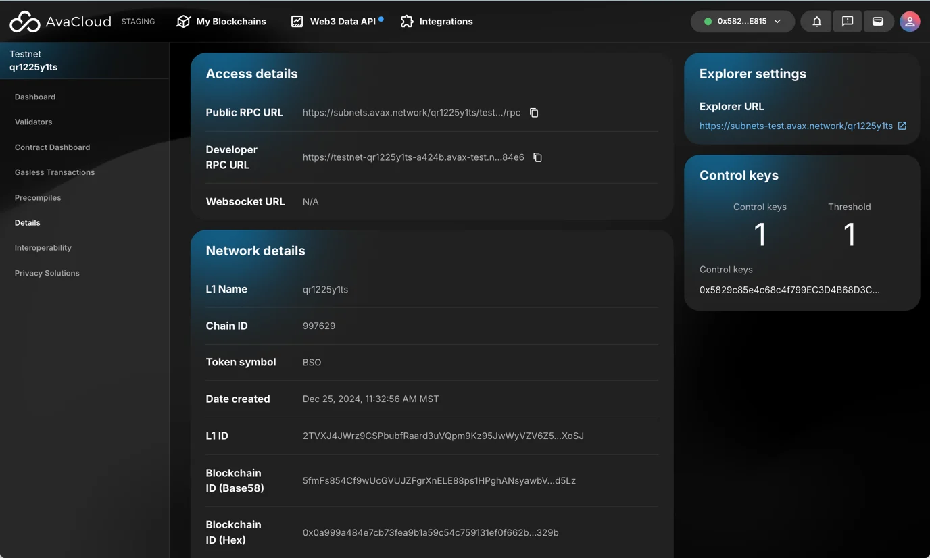Image resolution: width=930 pixels, height=558 pixels.
Task: Expand the 0x582...E815 wallet dropdown
Action: coord(742,22)
